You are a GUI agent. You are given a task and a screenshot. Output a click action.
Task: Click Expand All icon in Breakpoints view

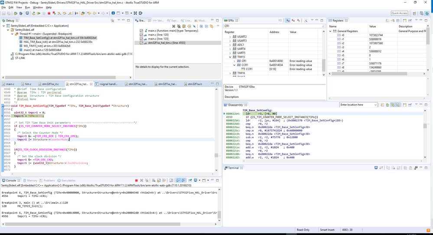[201, 26]
